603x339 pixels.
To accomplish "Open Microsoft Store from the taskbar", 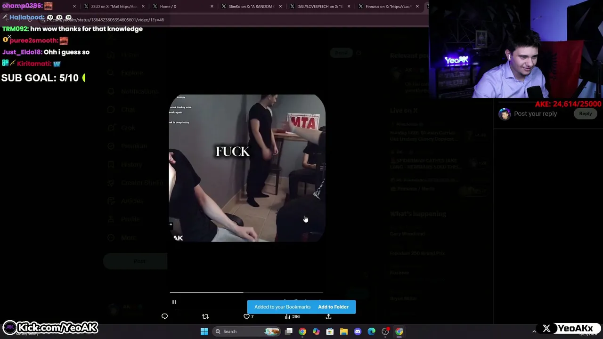I will pyautogui.click(x=330, y=331).
